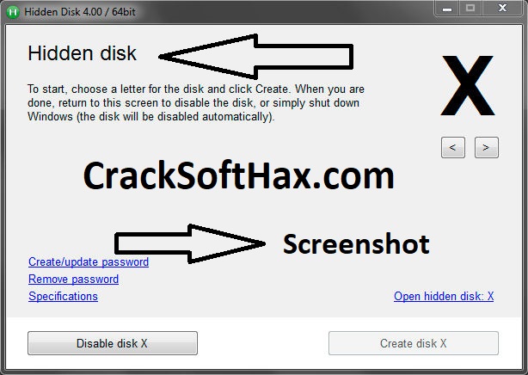This screenshot has width=528, height=375.
Task: Click the green Hidden Disk app icon
Action: (x=13, y=12)
